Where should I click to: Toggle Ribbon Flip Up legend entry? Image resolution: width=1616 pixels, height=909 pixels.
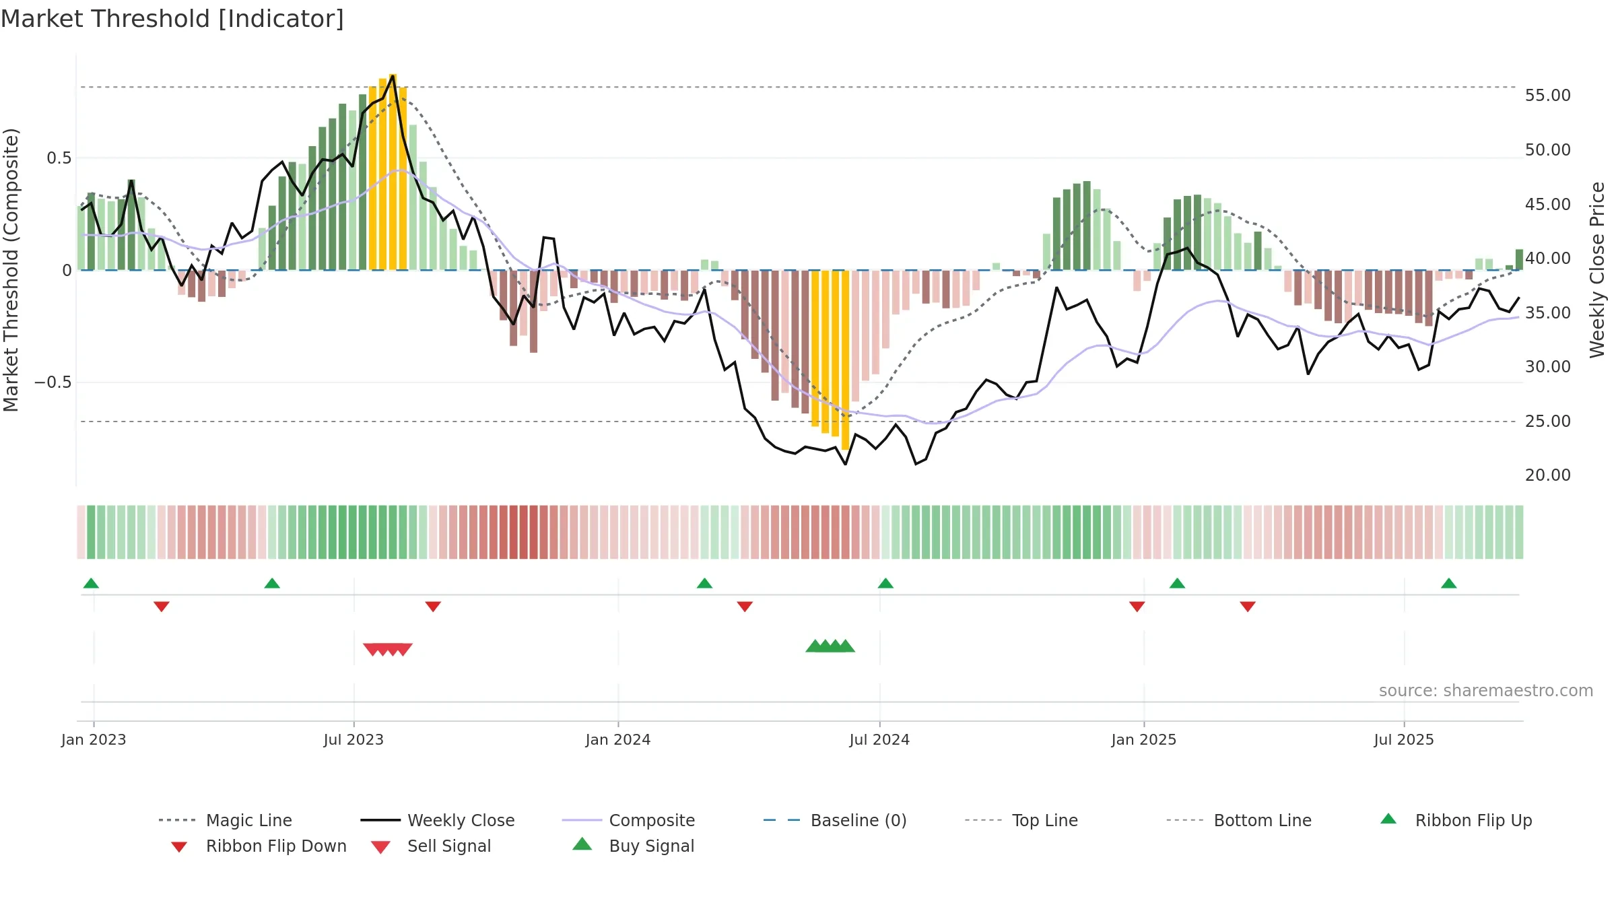pos(1456,820)
